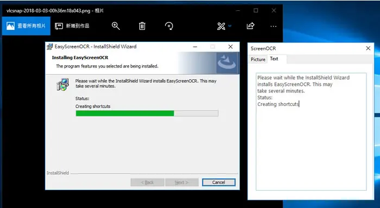Open the more options ellipsis menu
The image size is (380, 208).
click(x=274, y=26)
